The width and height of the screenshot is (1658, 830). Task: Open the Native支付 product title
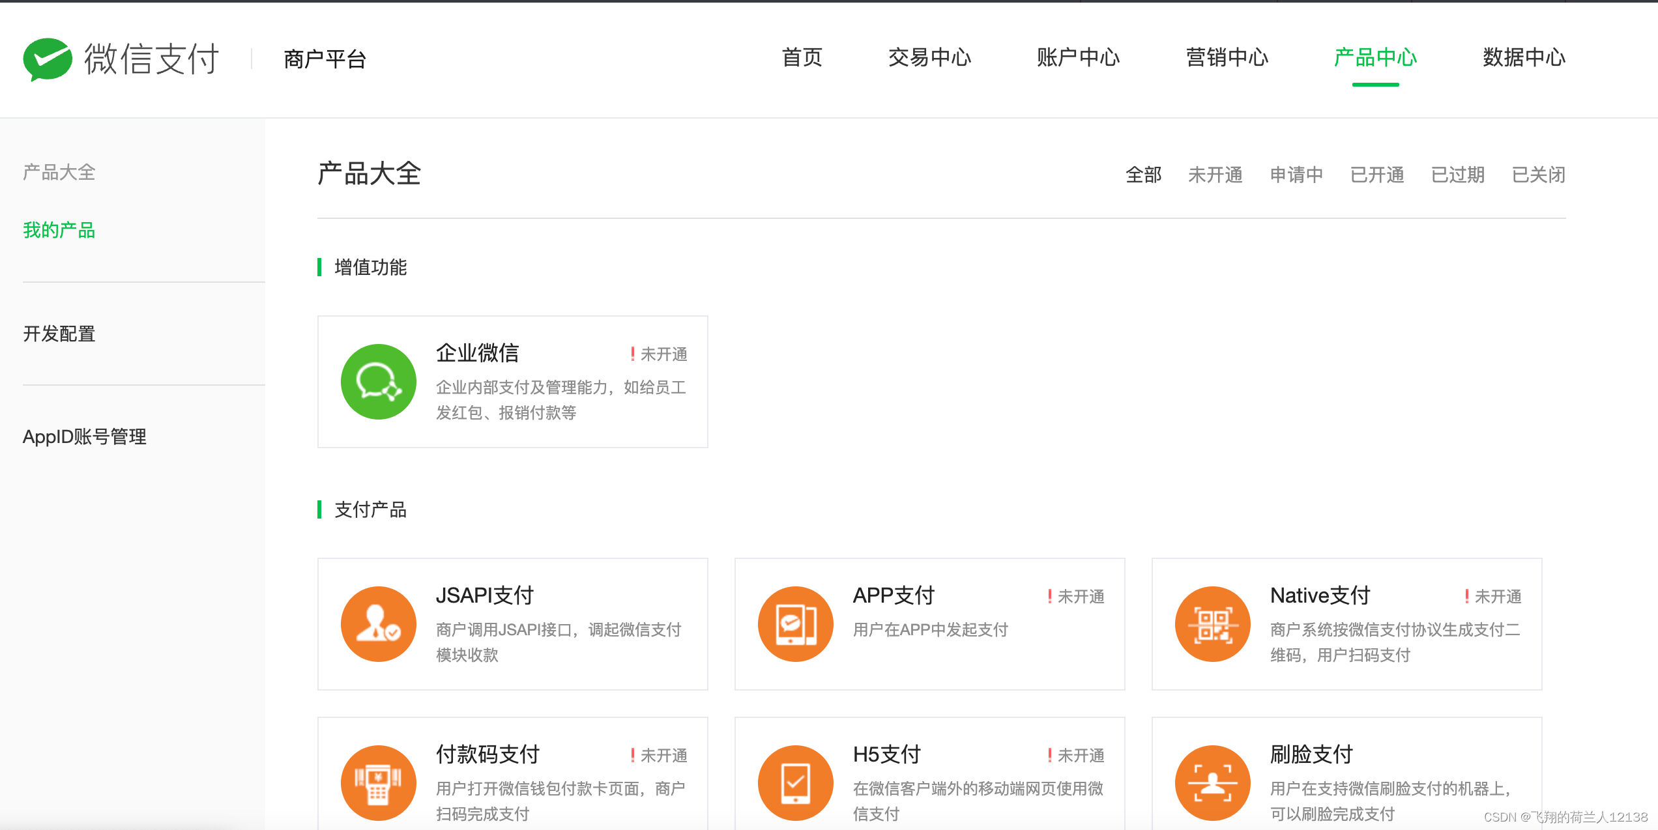coord(1320,595)
